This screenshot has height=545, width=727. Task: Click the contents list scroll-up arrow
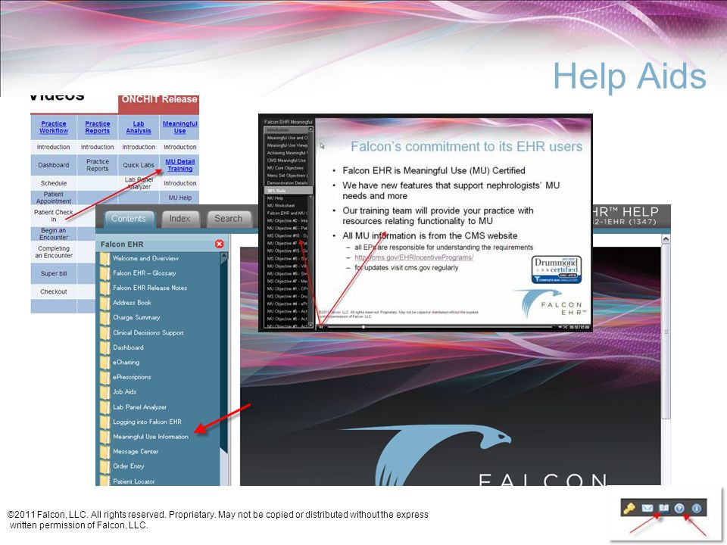coord(224,257)
